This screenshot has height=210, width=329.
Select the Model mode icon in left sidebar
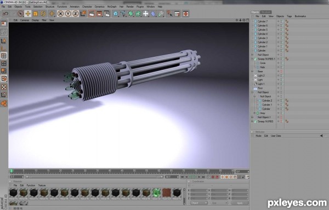pyautogui.click(x=4, y=41)
